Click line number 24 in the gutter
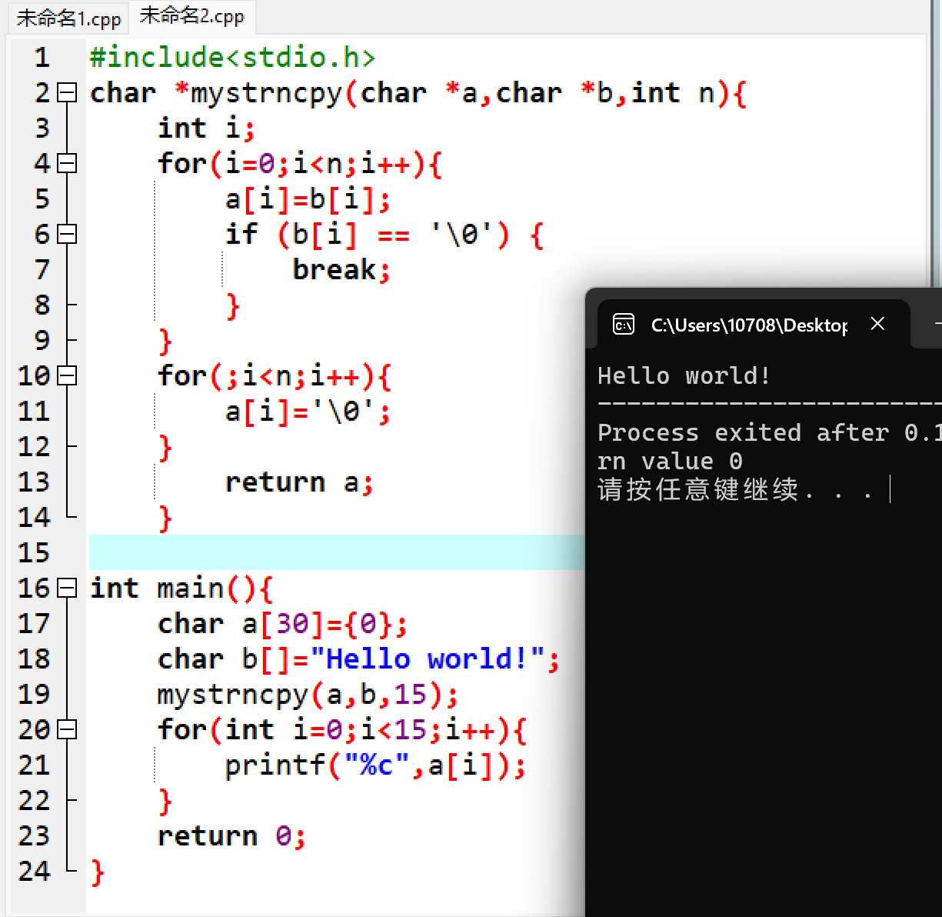The height and width of the screenshot is (917, 942). (x=34, y=872)
